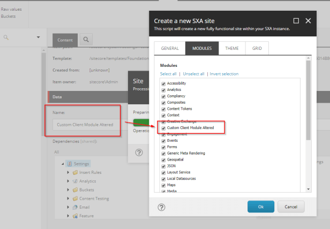Click the Ok button
The height and width of the screenshot is (229, 330).
pyautogui.click(x=261, y=207)
